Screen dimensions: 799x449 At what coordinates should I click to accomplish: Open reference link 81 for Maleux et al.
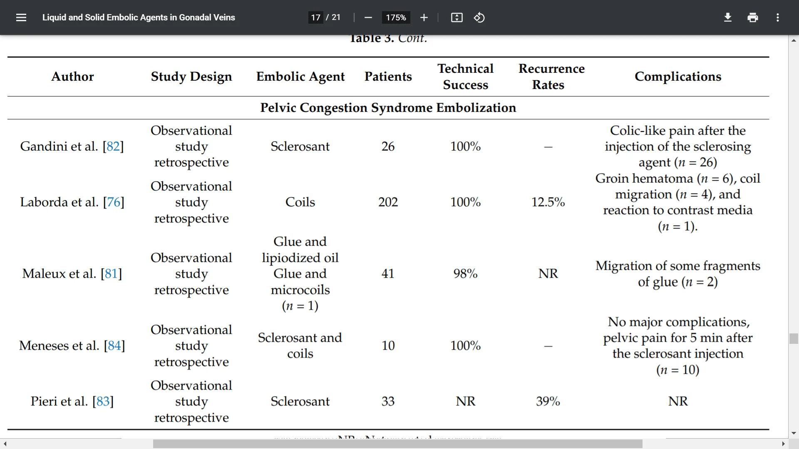[x=111, y=274]
